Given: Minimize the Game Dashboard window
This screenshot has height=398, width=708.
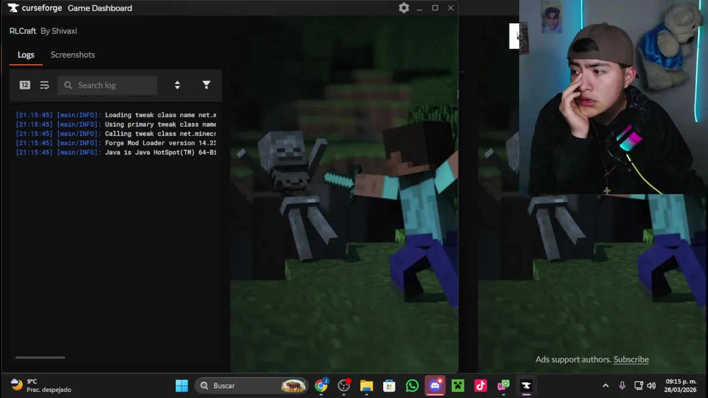Looking at the screenshot, I should [420, 8].
